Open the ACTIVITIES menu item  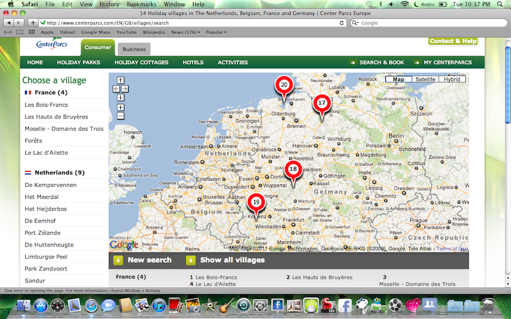(233, 62)
